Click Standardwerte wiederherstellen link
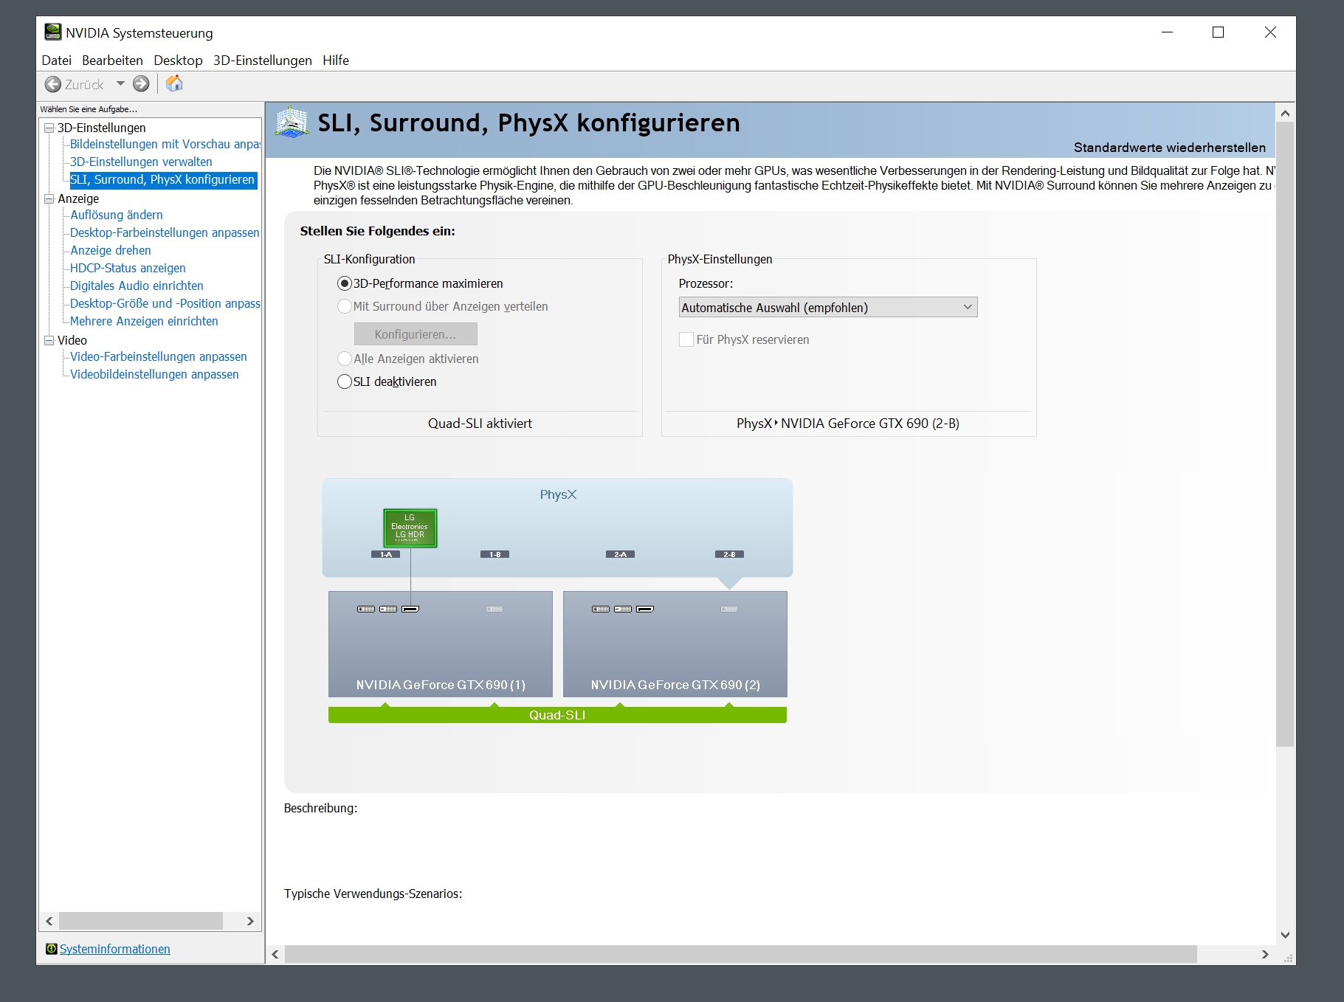 tap(1170, 148)
